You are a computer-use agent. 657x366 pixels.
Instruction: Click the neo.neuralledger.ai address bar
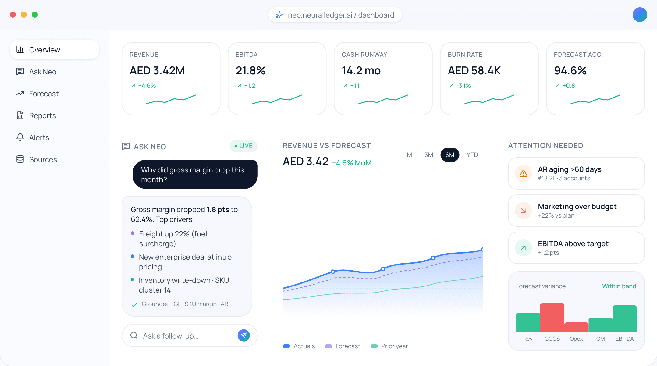[x=335, y=15]
